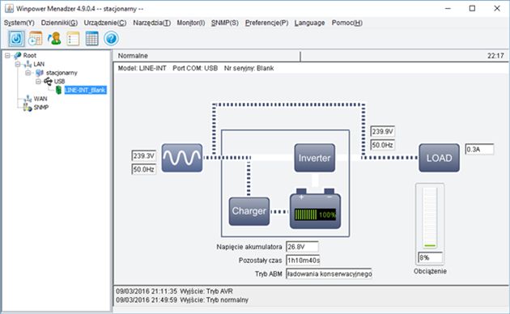Image resolution: width=510 pixels, height=314 pixels.
Task: Click the input frequency 50.0Hz field under 239.3V
Action: tap(143, 169)
